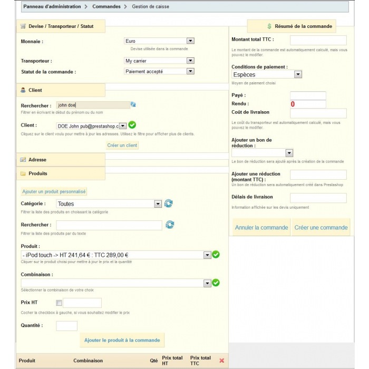Viewport: 369px width, 369px height.
Task: Click the product Rechercher text field
Action: pyautogui.click(x=109, y=225)
